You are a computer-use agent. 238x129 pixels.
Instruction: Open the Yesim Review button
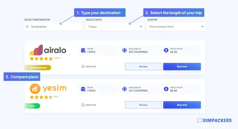click(x=143, y=105)
